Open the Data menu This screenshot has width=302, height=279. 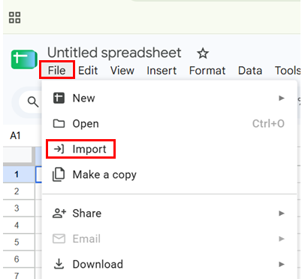point(250,71)
